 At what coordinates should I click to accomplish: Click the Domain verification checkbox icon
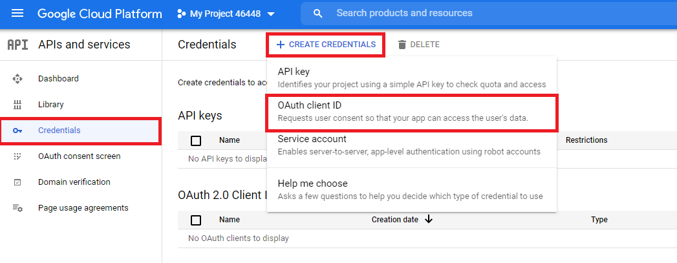click(17, 182)
